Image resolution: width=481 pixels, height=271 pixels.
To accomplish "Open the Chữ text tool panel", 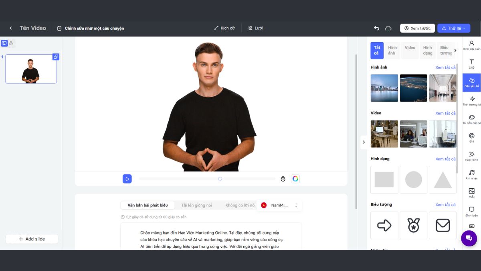I will click(471, 64).
